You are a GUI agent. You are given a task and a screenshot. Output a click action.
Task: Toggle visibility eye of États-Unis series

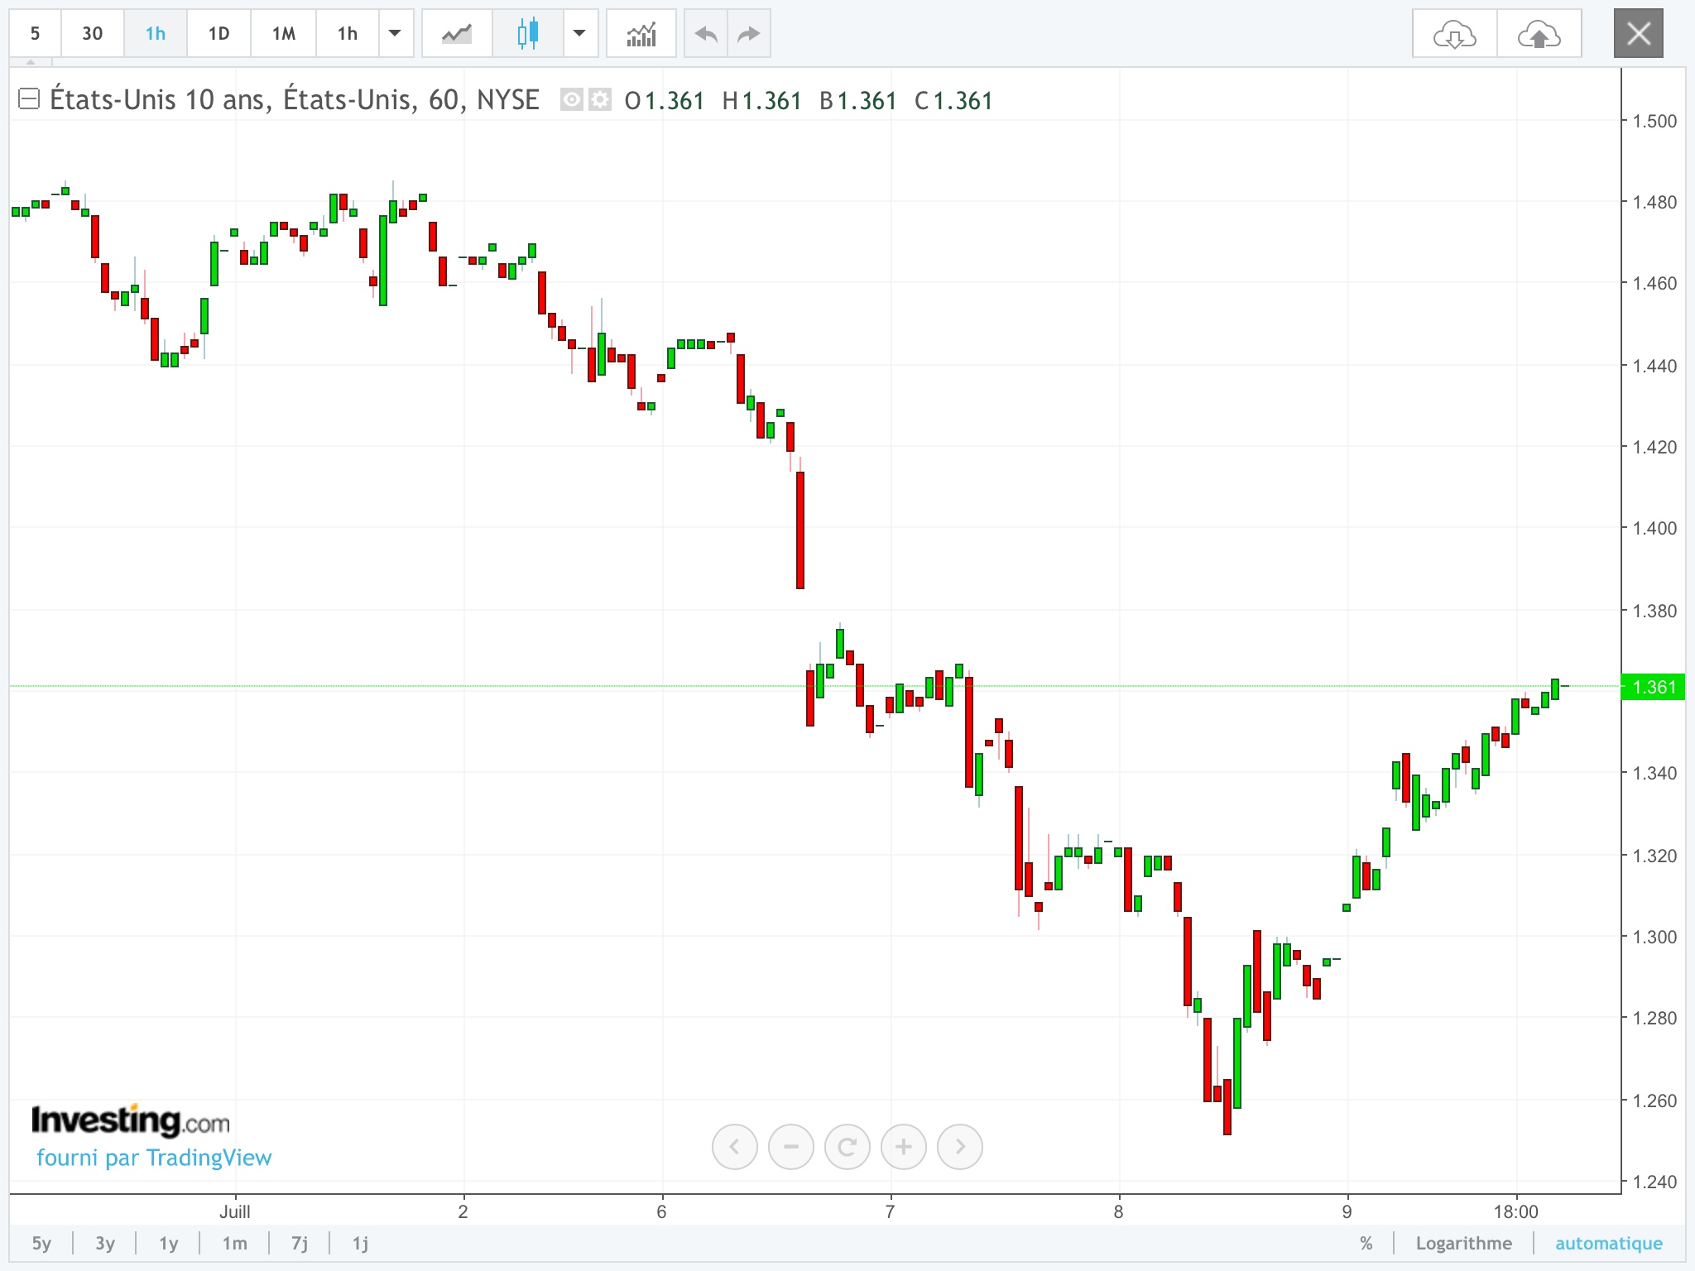[x=571, y=100]
